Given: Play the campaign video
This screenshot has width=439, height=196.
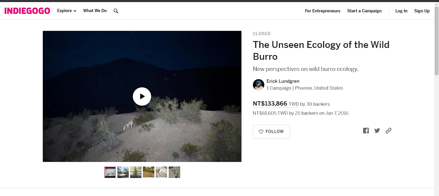Looking at the screenshot, I should (142, 96).
